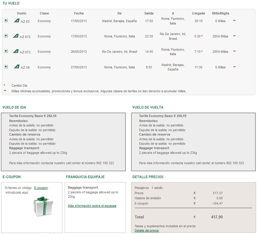Click the Alitalia logo beside AZ 673

coord(16,51)
